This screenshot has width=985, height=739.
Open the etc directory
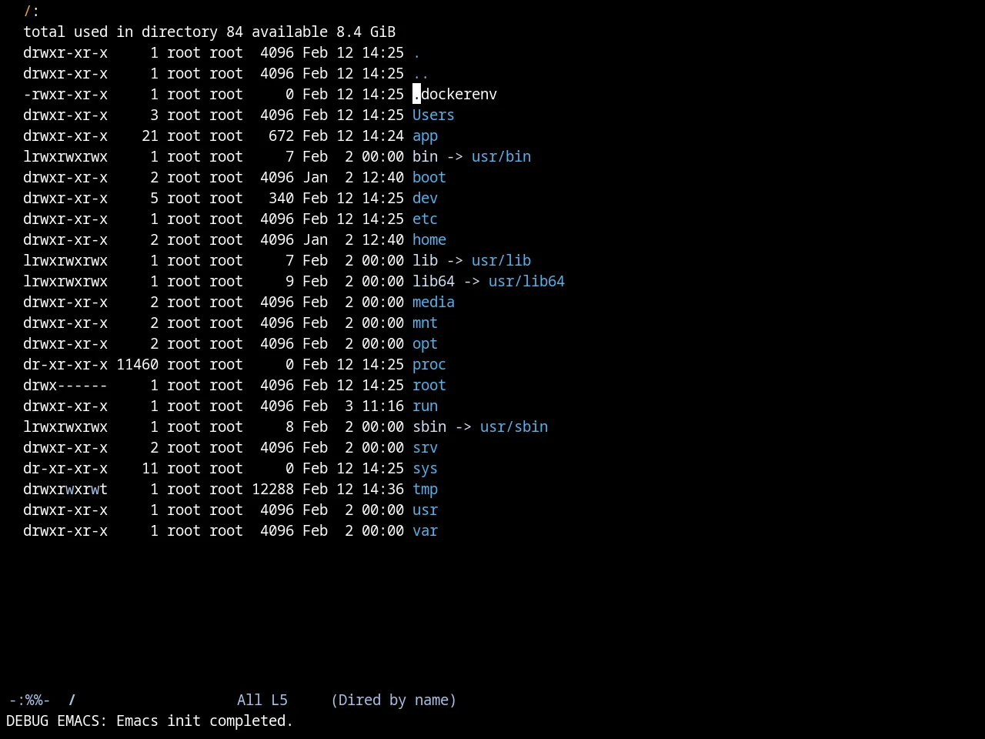[425, 219]
